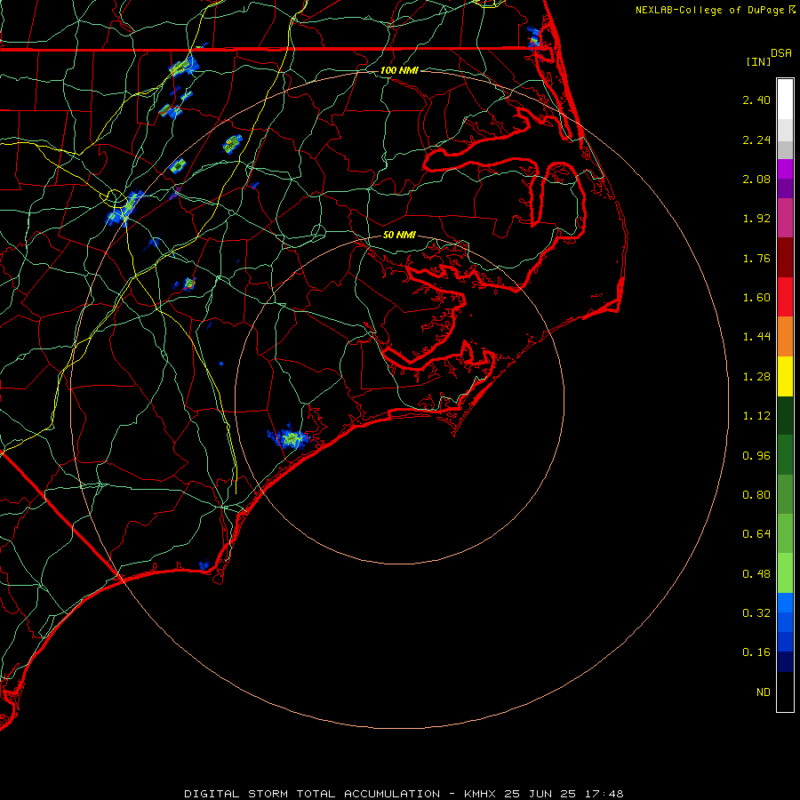Click the small blue rain cell on southern coast
Viewport: 800px width, 800px height.
204,564
